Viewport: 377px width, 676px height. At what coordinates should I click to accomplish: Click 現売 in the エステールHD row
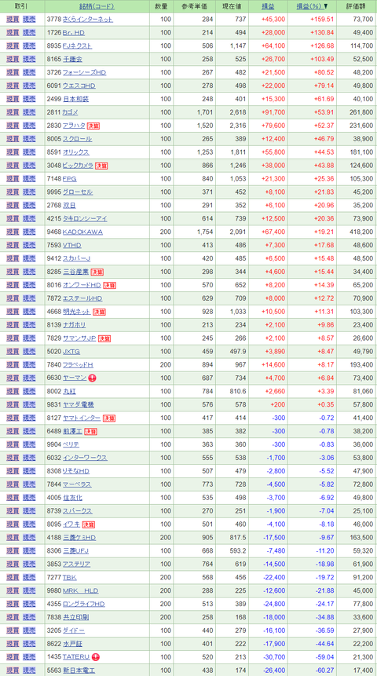tap(29, 298)
